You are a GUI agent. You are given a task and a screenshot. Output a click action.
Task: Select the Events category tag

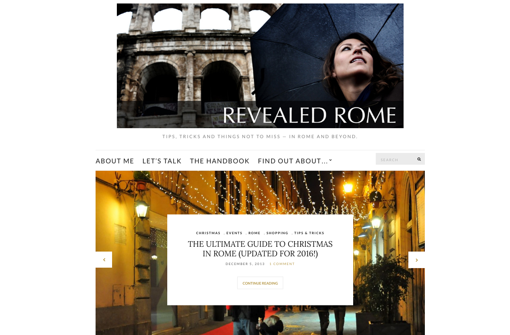coord(234,233)
